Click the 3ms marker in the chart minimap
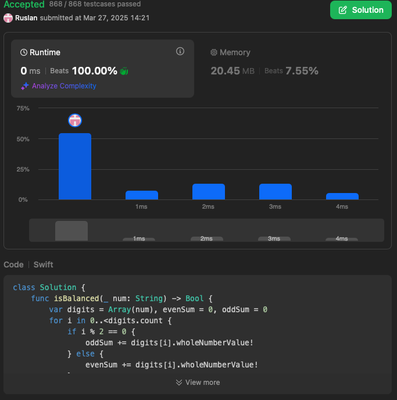The image size is (397, 400). pos(275,238)
